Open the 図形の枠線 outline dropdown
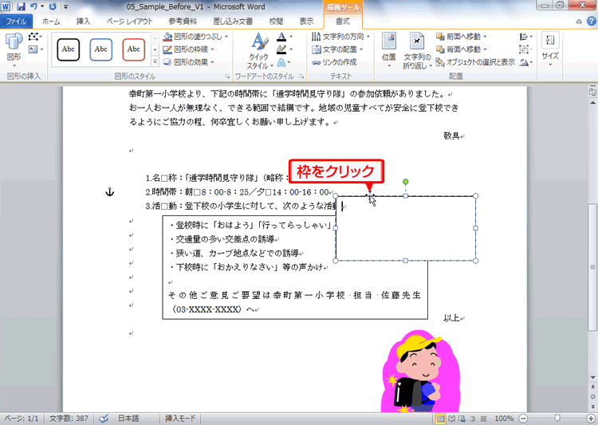The width and height of the screenshot is (598, 425). [189, 49]
